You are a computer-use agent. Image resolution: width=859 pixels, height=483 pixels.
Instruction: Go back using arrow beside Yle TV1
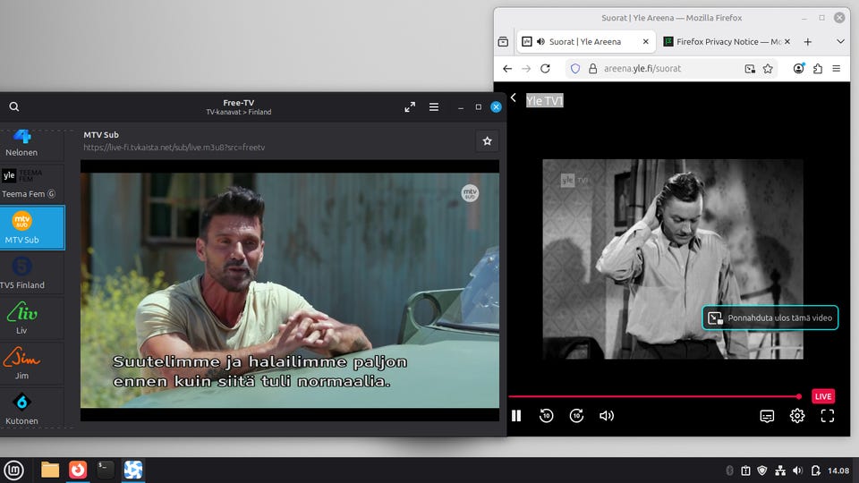(514, 97)
